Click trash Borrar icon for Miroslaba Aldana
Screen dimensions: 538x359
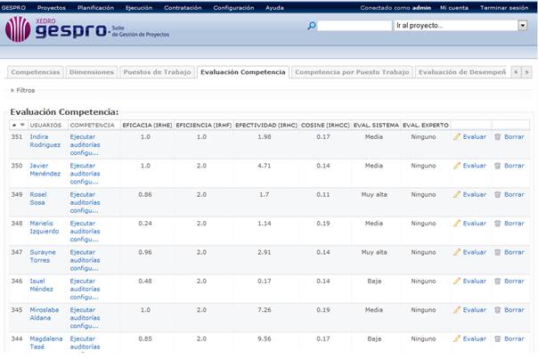point(498,310)
